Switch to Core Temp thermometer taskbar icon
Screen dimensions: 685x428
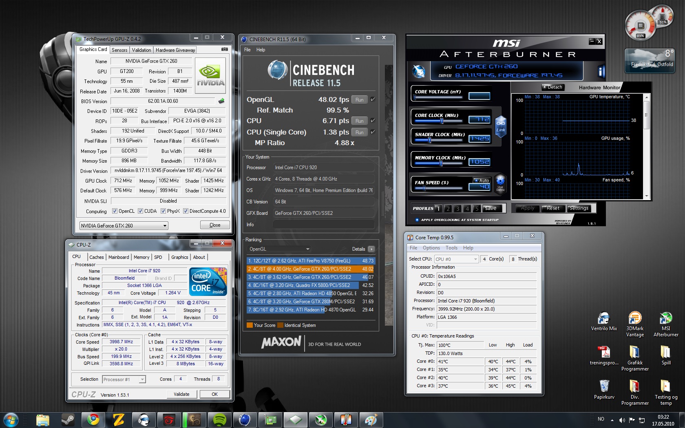point(346,420)
